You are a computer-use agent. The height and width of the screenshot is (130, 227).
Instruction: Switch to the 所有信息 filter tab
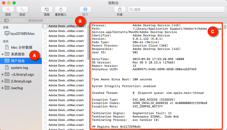18,21
